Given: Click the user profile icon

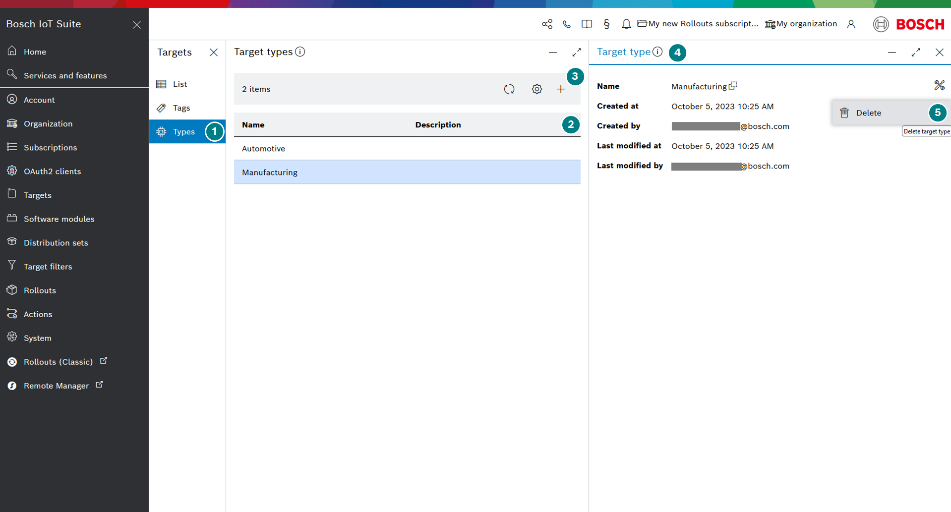Looking at the screenshot, I should 851,24.
